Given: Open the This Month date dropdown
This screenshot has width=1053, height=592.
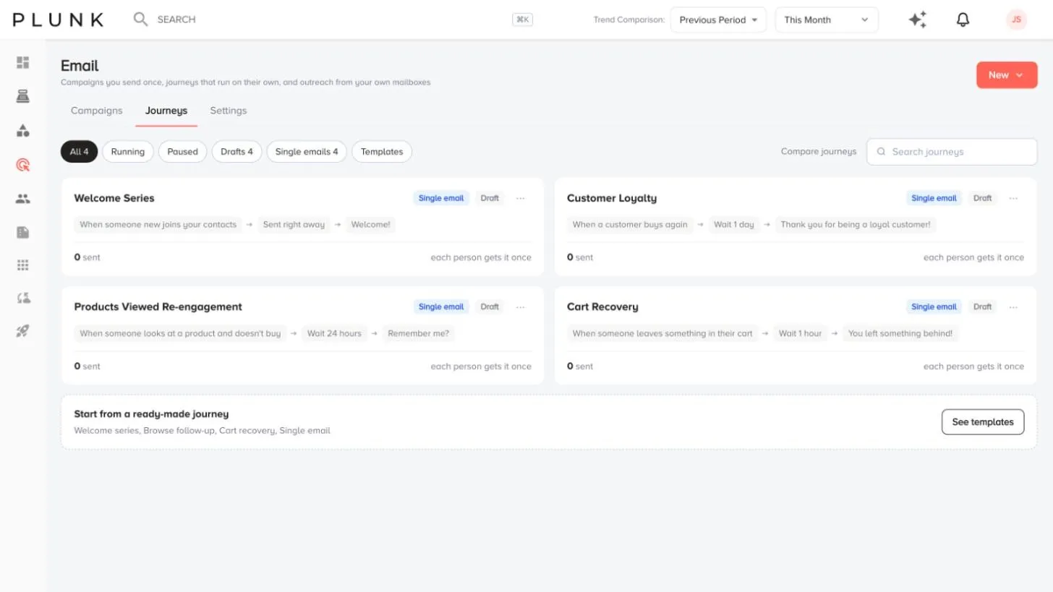Looking at the screenshot, I should click(827, 20).
